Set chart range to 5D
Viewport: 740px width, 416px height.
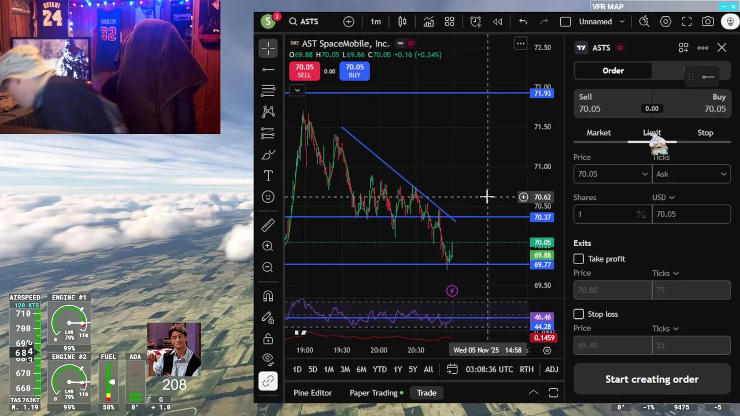(312, 369)
